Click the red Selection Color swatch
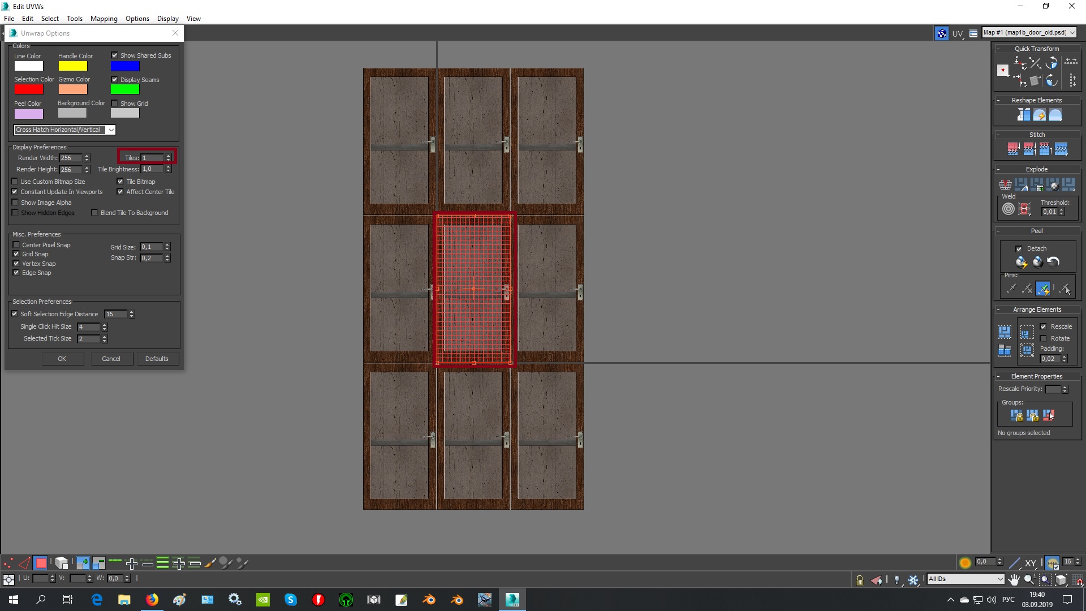Screen dimensions: 1086x611 pos(28,89)
